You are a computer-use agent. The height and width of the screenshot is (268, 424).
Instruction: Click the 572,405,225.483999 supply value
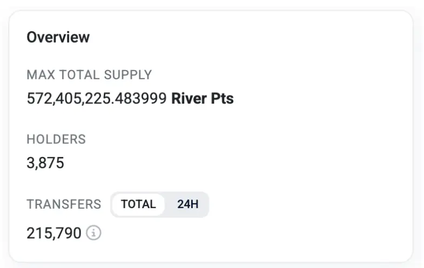pyautogui.click(x=96, y=99)
